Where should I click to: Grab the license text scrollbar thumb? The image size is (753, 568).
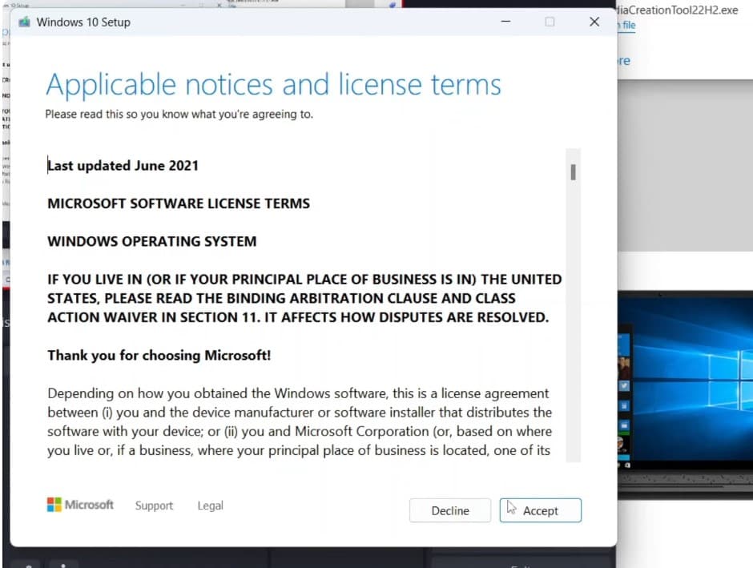pyautogui.click(x=573, y=171)
